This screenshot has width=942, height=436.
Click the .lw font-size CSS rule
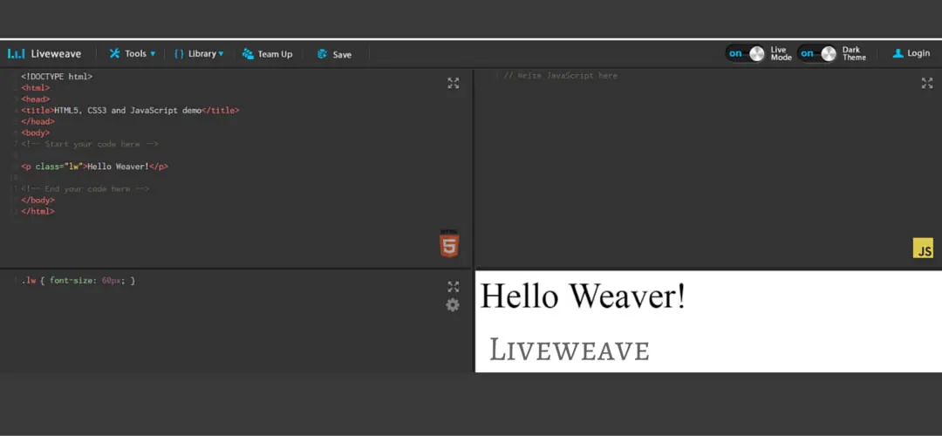pyautogui.click(x=78, y=281)
